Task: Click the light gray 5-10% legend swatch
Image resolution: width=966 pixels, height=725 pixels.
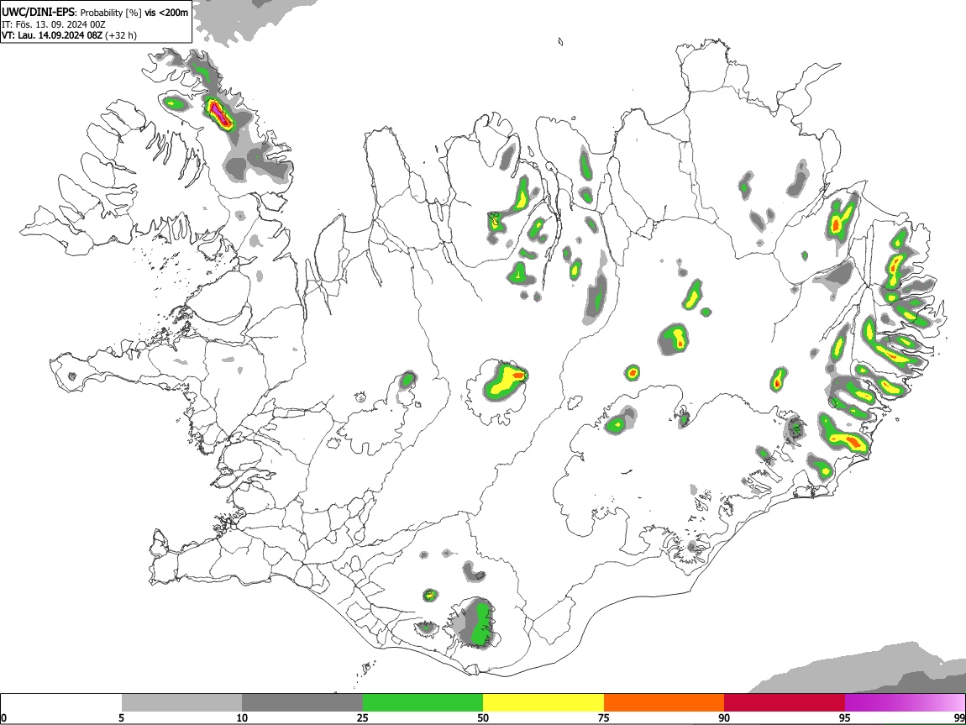Action: [181, 702]
